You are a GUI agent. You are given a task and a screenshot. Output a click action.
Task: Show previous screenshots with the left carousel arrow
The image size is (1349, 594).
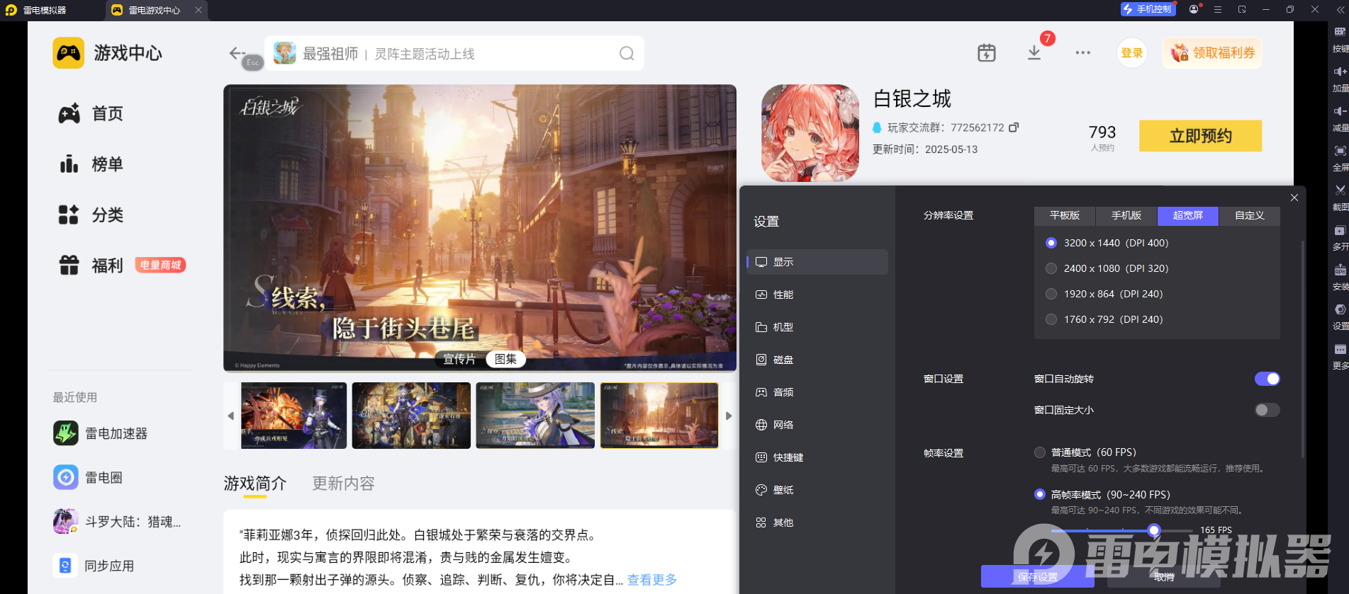point(230,416)
